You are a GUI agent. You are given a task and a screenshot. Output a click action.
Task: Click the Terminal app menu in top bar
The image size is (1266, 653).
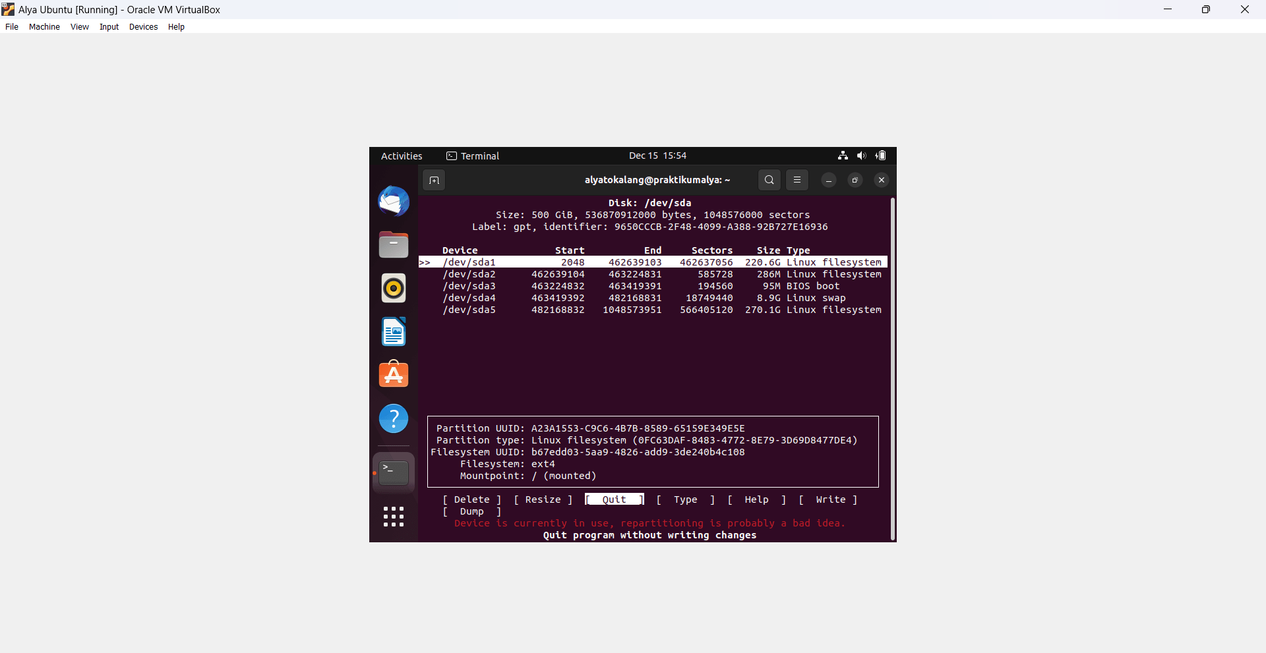tap(473, 156)
